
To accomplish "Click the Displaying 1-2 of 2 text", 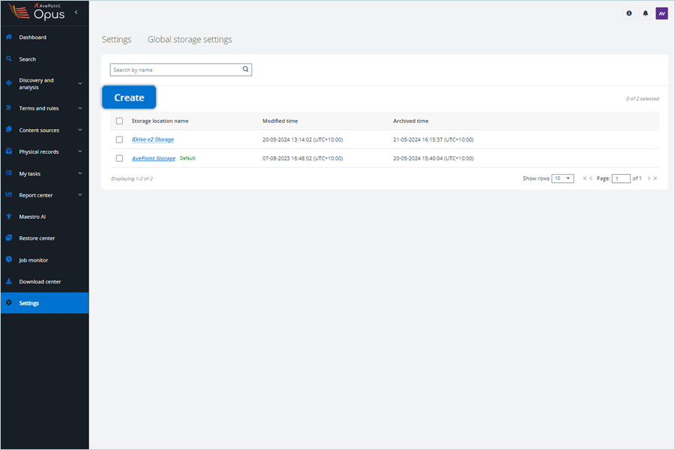I will [132, 178].
